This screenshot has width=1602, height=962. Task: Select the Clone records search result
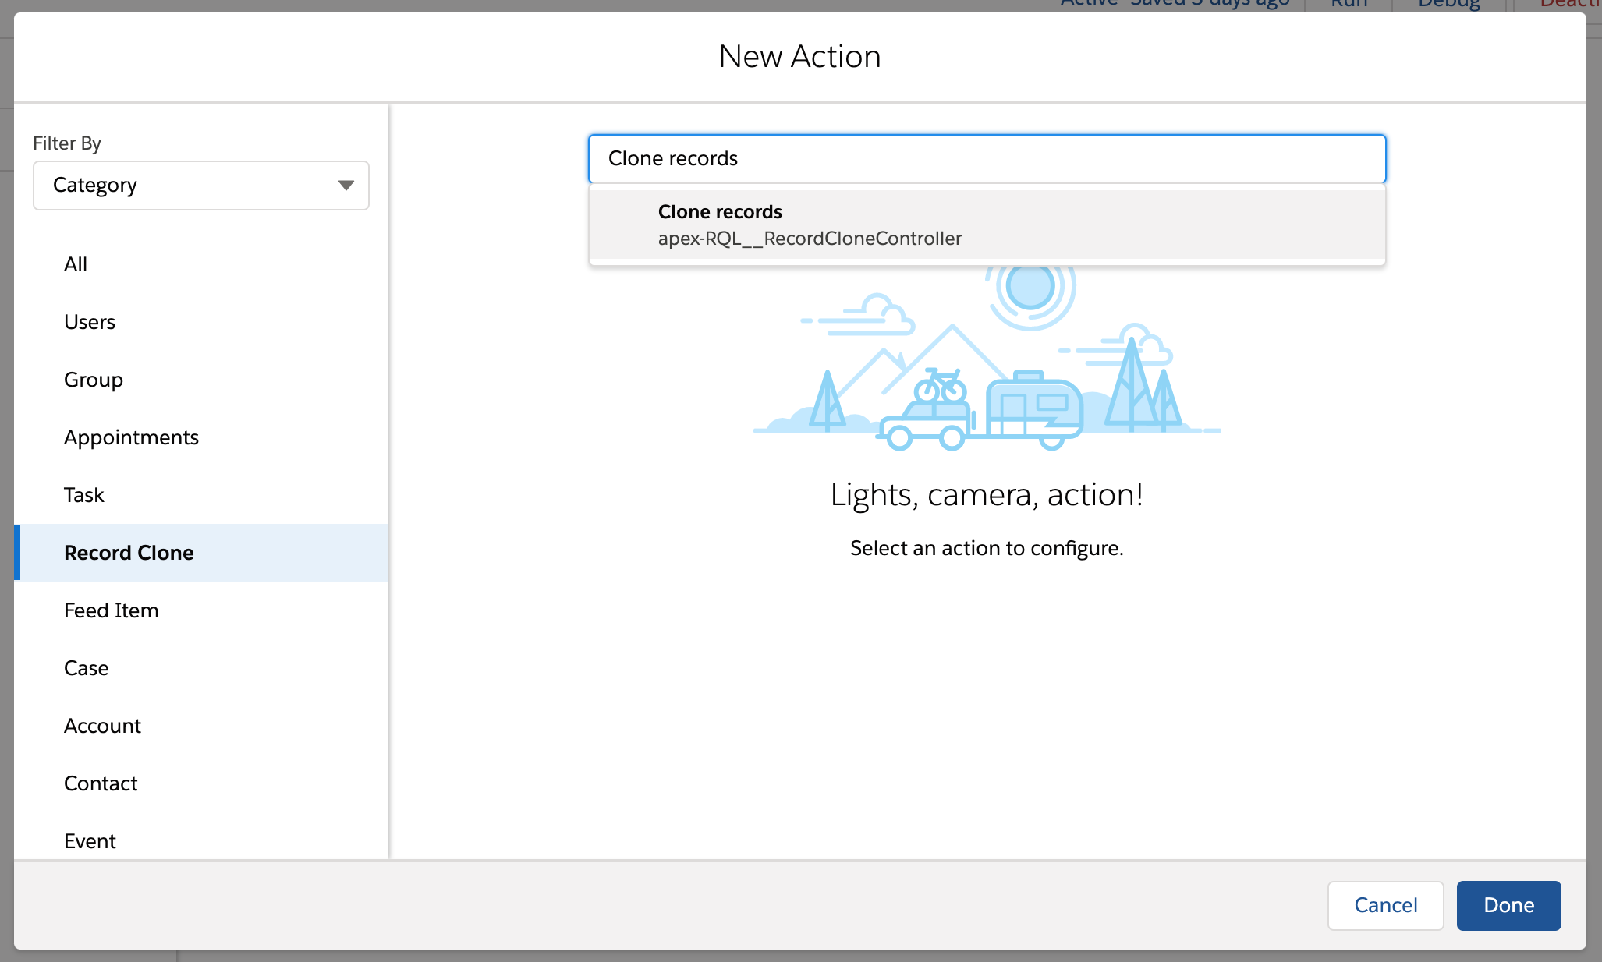720,212
